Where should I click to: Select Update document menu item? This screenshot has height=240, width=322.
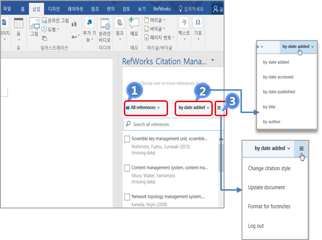[266, 187]
